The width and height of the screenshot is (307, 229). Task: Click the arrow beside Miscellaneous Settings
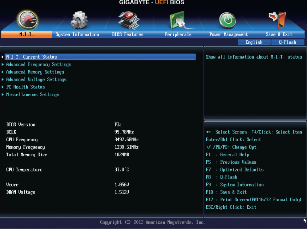click(2, 94)
